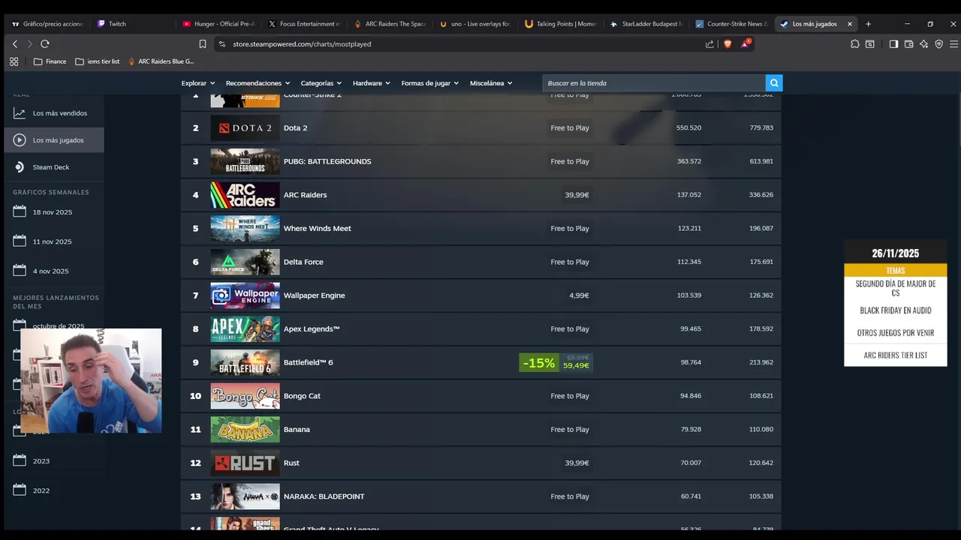Expand the Hardware dropdown menu

click(x=372, y=83)
